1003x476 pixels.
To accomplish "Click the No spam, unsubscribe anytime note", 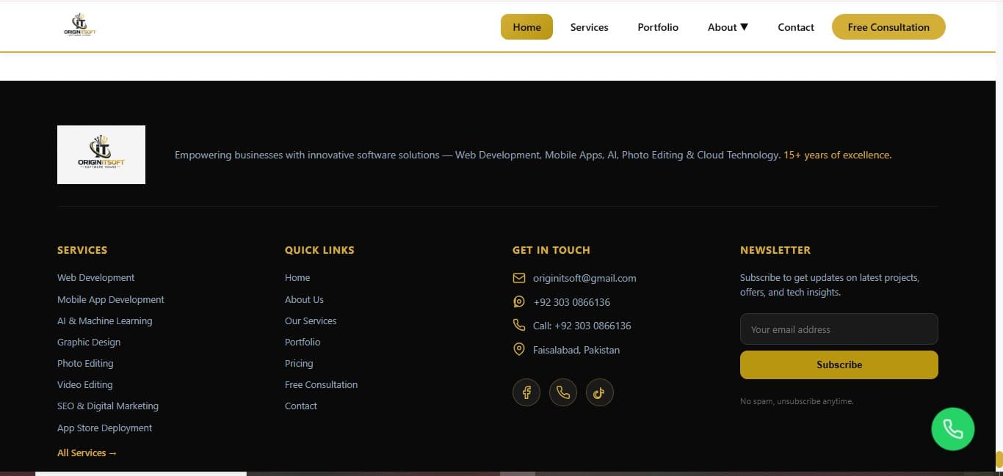I will (797, 401).
